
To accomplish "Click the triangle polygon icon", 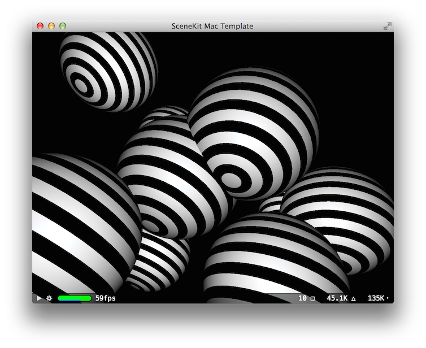I will [x=354, y=299].
